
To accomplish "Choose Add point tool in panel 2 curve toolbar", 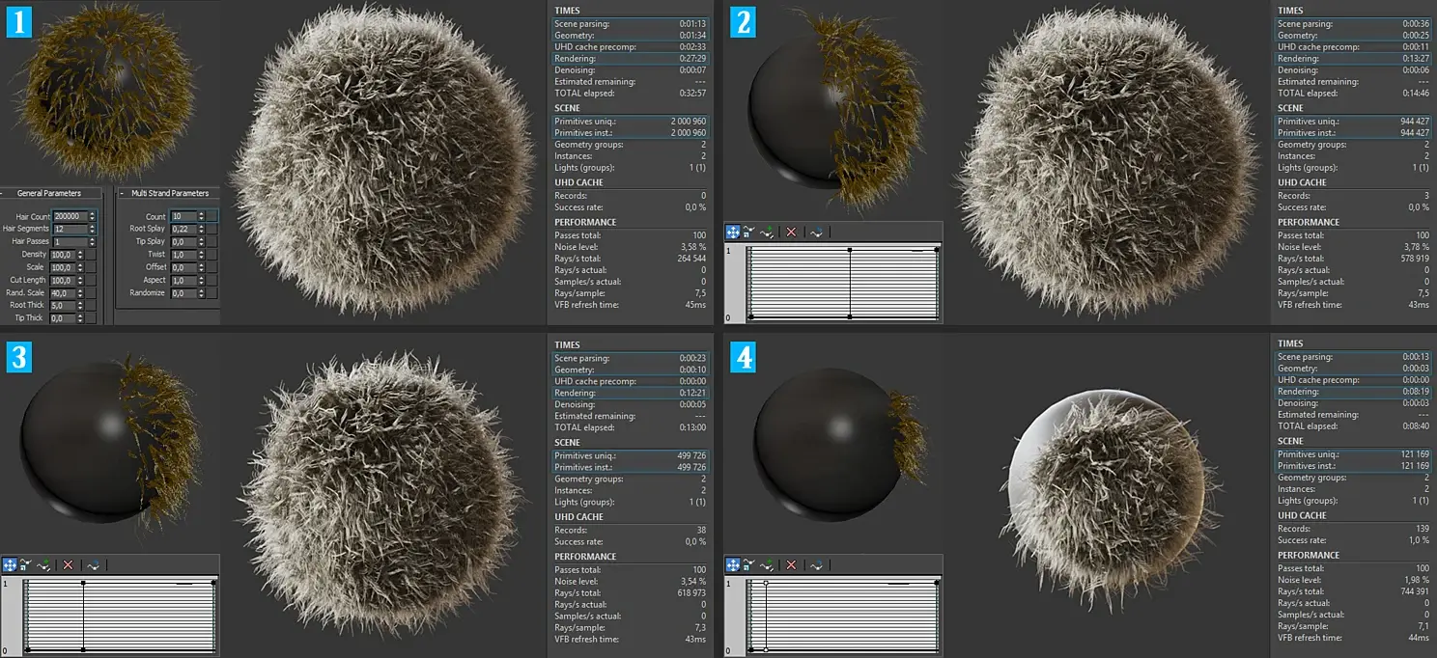I will pos(767,233).
